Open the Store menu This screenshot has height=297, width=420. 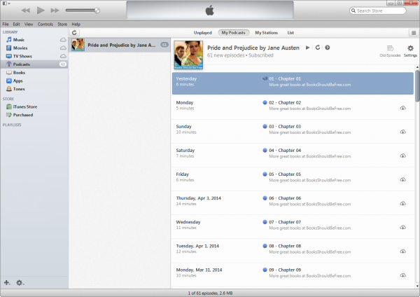coord(62,24)
